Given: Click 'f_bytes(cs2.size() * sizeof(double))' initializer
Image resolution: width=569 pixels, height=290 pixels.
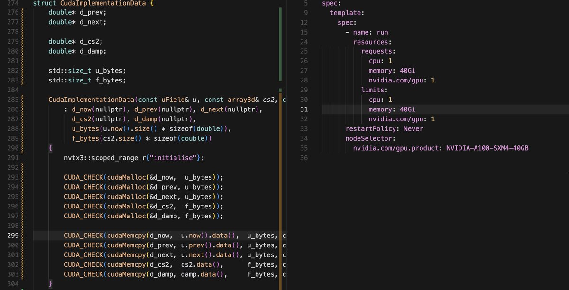Looking at the screenshot, I should click(141, 139).
